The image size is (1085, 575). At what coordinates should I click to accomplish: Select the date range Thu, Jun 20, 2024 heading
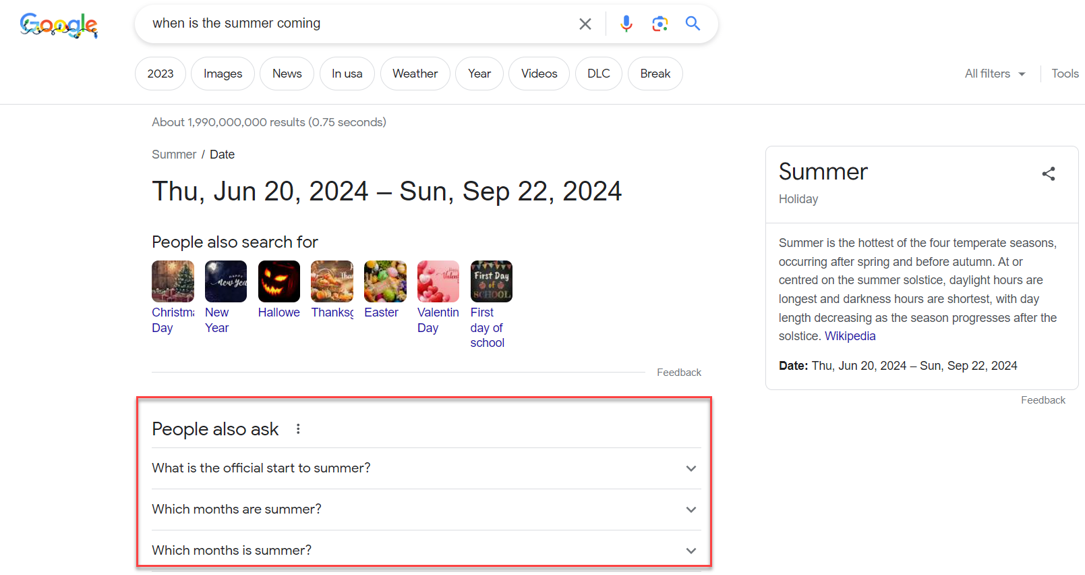tap(386, 191)
